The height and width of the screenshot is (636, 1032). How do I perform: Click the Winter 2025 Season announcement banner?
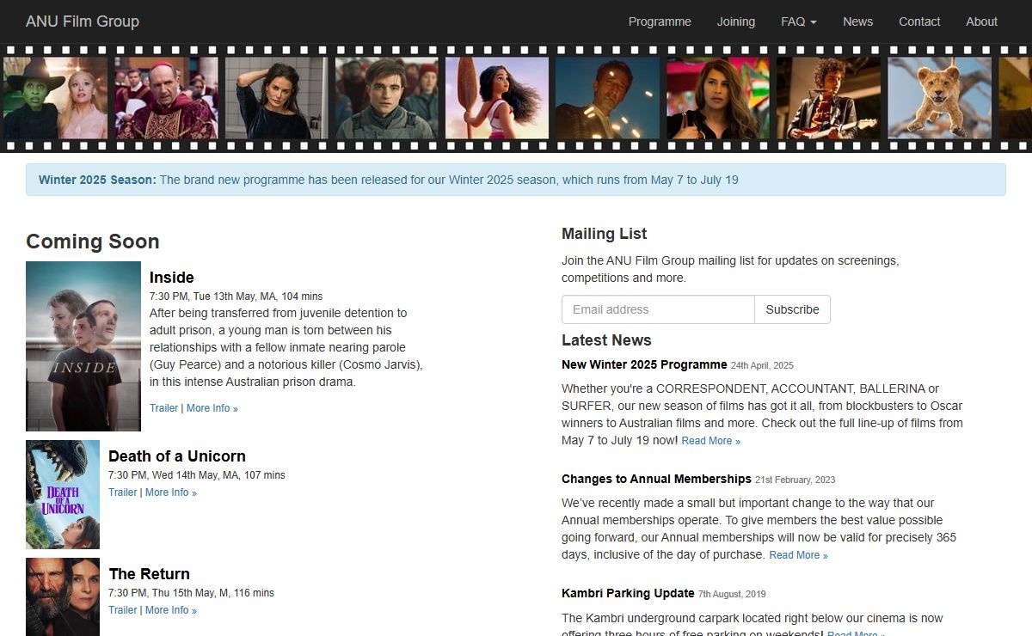(515, 180)
